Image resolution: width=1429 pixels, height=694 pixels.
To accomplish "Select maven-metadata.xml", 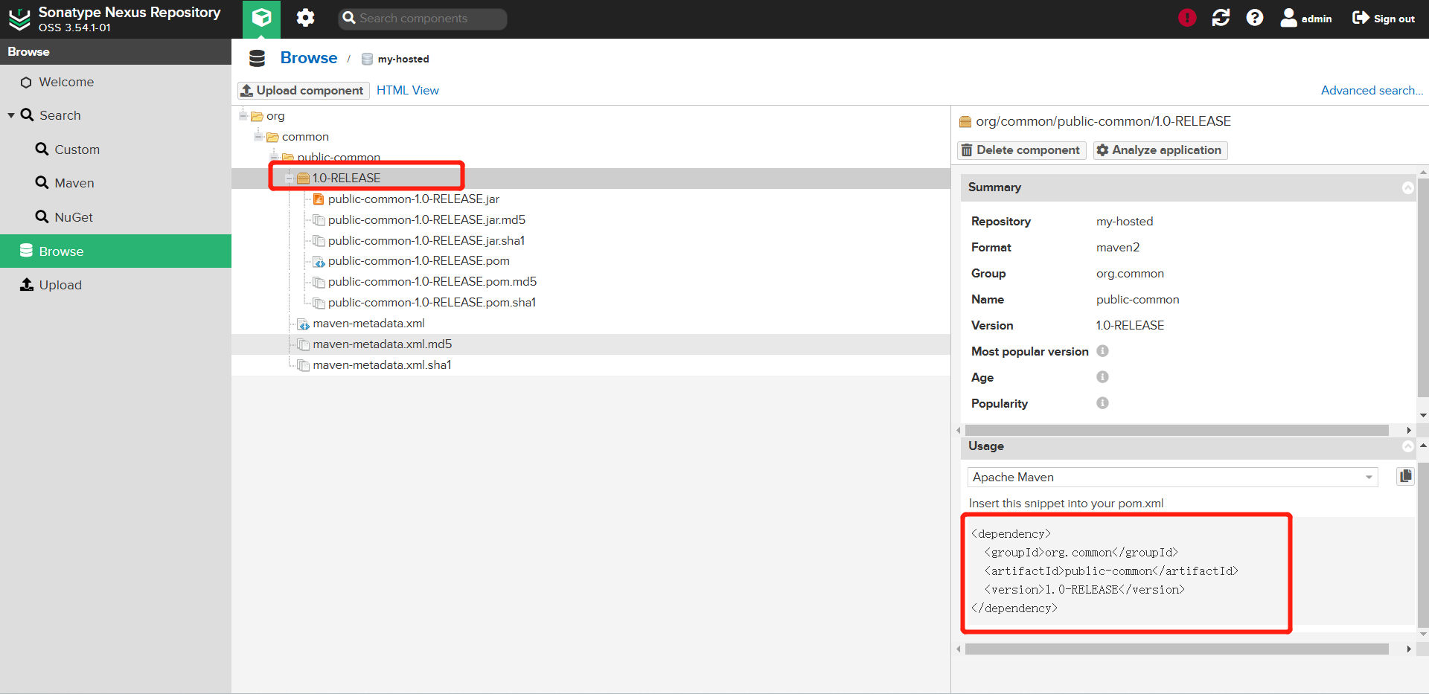I will pos(368,324).
